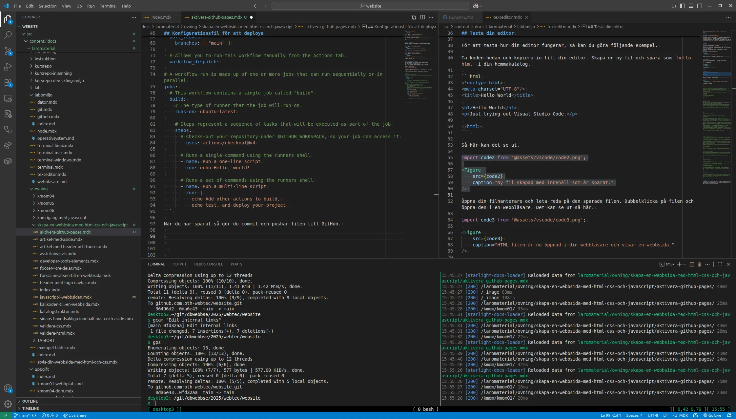The width and height of the screenshot is (736, 419).
Task: Expand the instruktion folder
Action: [x=45, y=59]
